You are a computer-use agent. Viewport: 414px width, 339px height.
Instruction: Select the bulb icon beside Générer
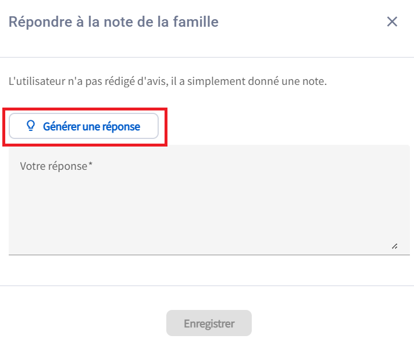31,126
